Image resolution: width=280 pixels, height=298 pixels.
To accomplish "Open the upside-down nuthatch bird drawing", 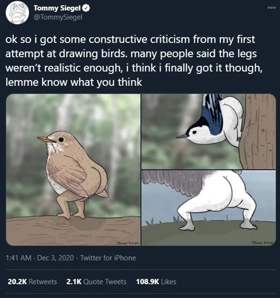I will pyautogui.click(x=209, y=131).
